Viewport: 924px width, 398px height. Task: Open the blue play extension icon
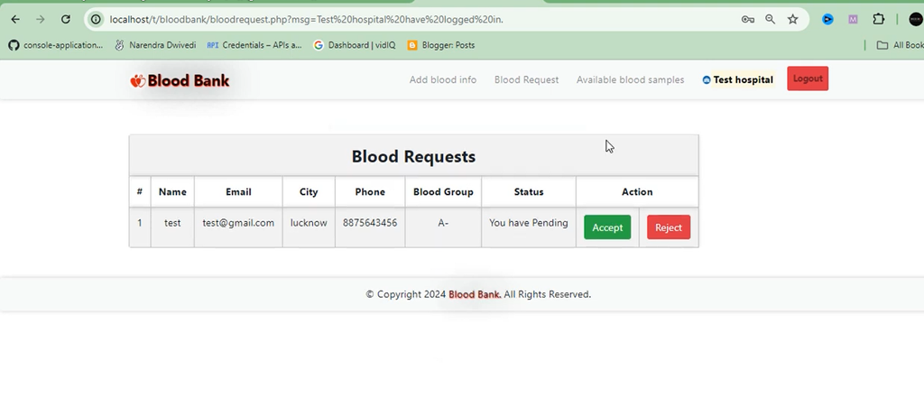[x=828, y=20]
